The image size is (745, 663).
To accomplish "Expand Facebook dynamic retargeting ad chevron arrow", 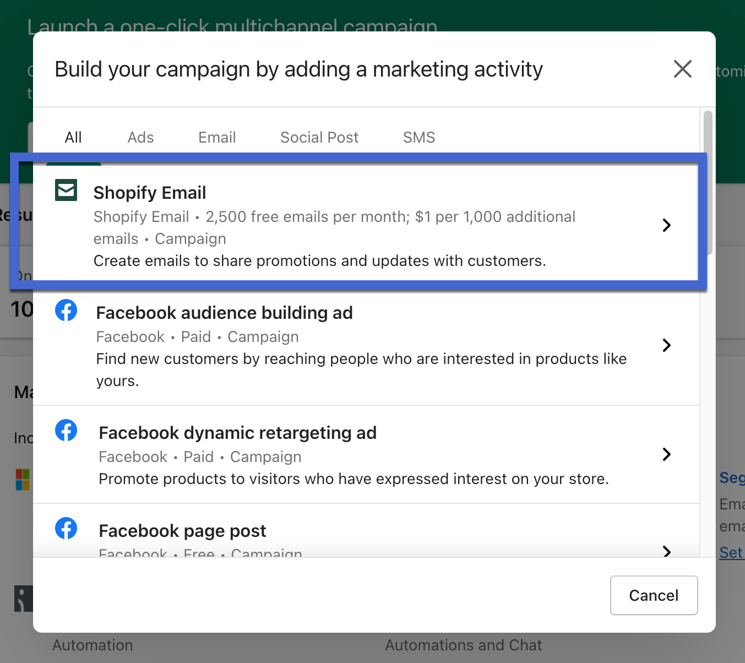I will point(666,454).
